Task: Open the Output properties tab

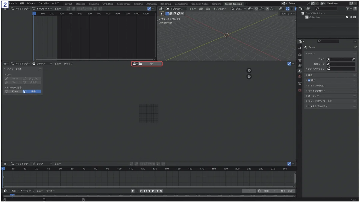Action: click(x=300, y=60)
